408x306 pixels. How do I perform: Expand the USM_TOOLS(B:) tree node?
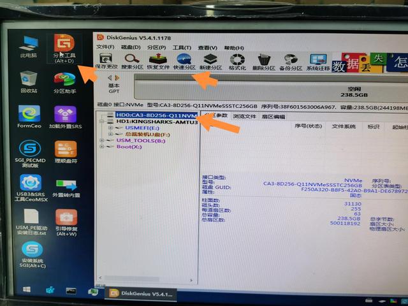pyautogui.click(x=102, y=140)
